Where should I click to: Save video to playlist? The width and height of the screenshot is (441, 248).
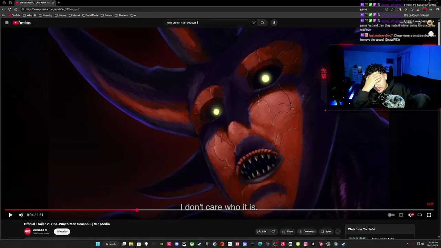(x=326, y=231)
